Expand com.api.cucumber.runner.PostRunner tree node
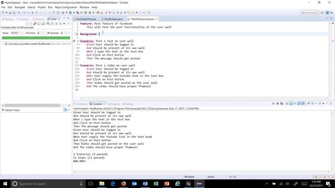This screenshot has width=335, height=188. pos(3,44)
